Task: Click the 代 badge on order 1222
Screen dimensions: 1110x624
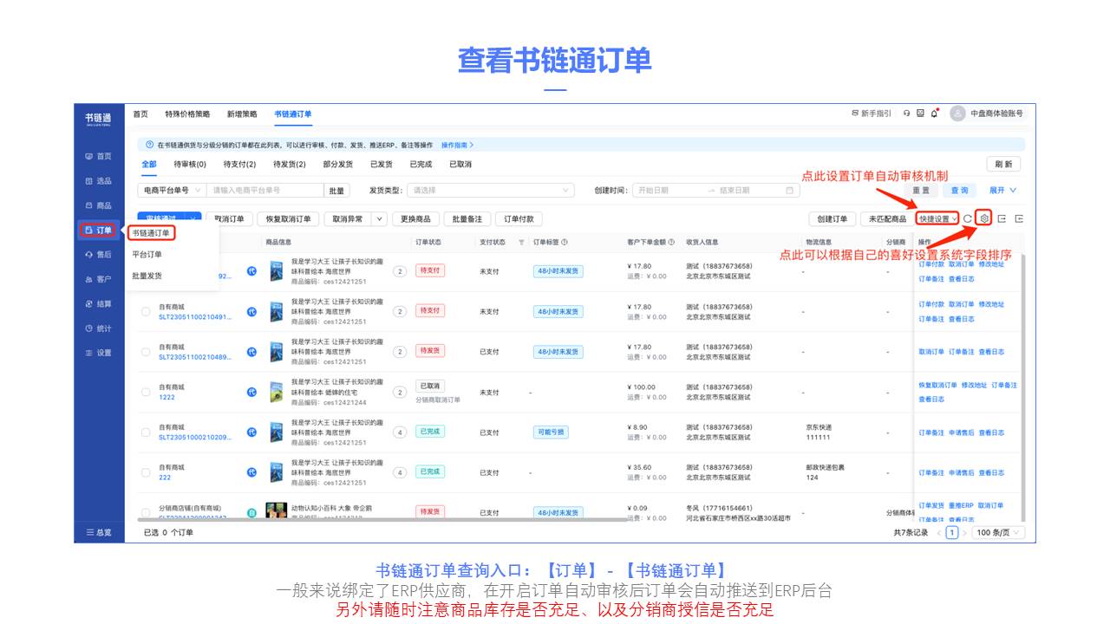Action: point(252,392)
